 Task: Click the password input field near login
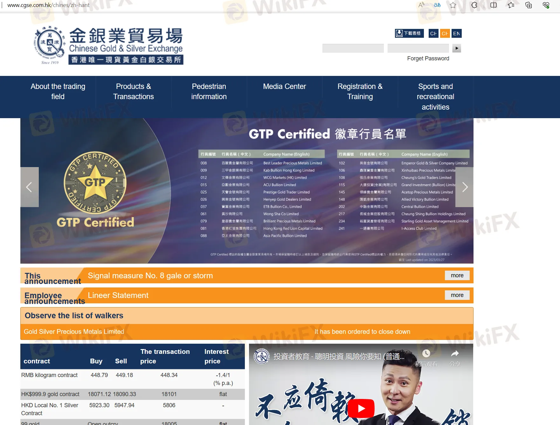[x=418, y=48]
